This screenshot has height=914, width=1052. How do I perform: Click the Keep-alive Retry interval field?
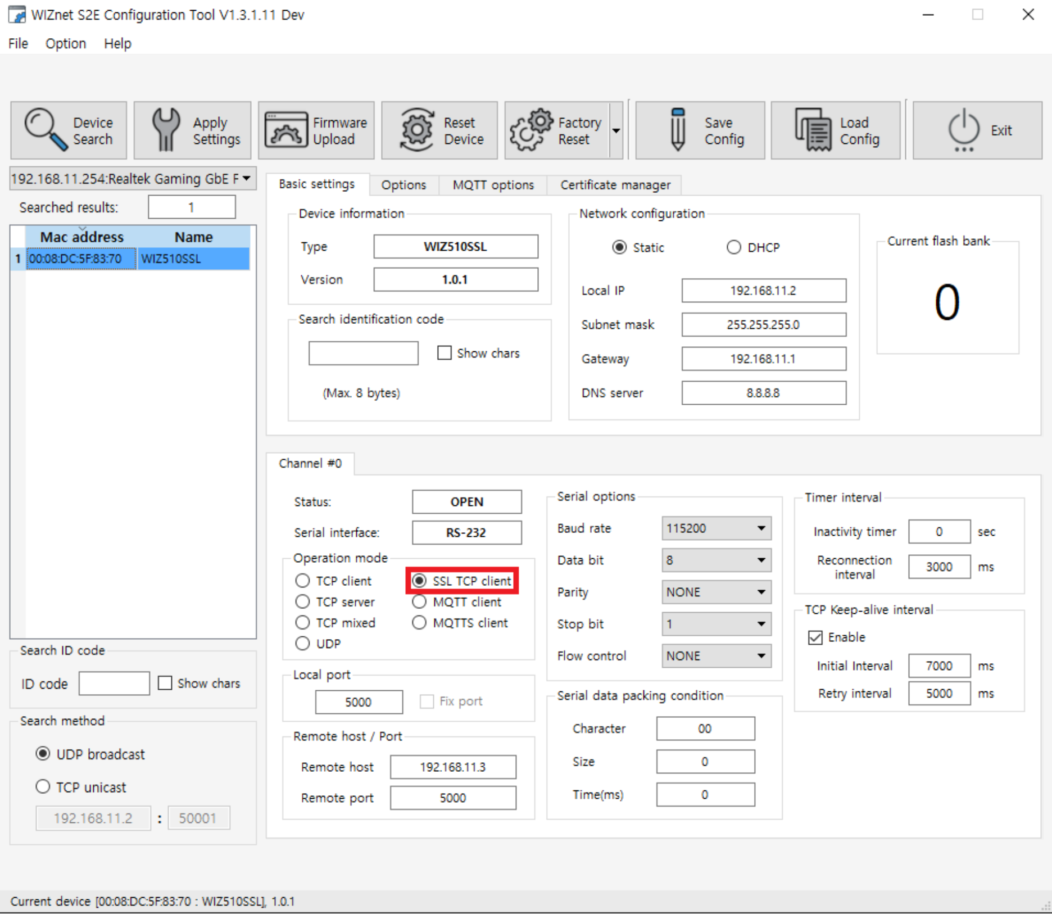tap(939, 694)
